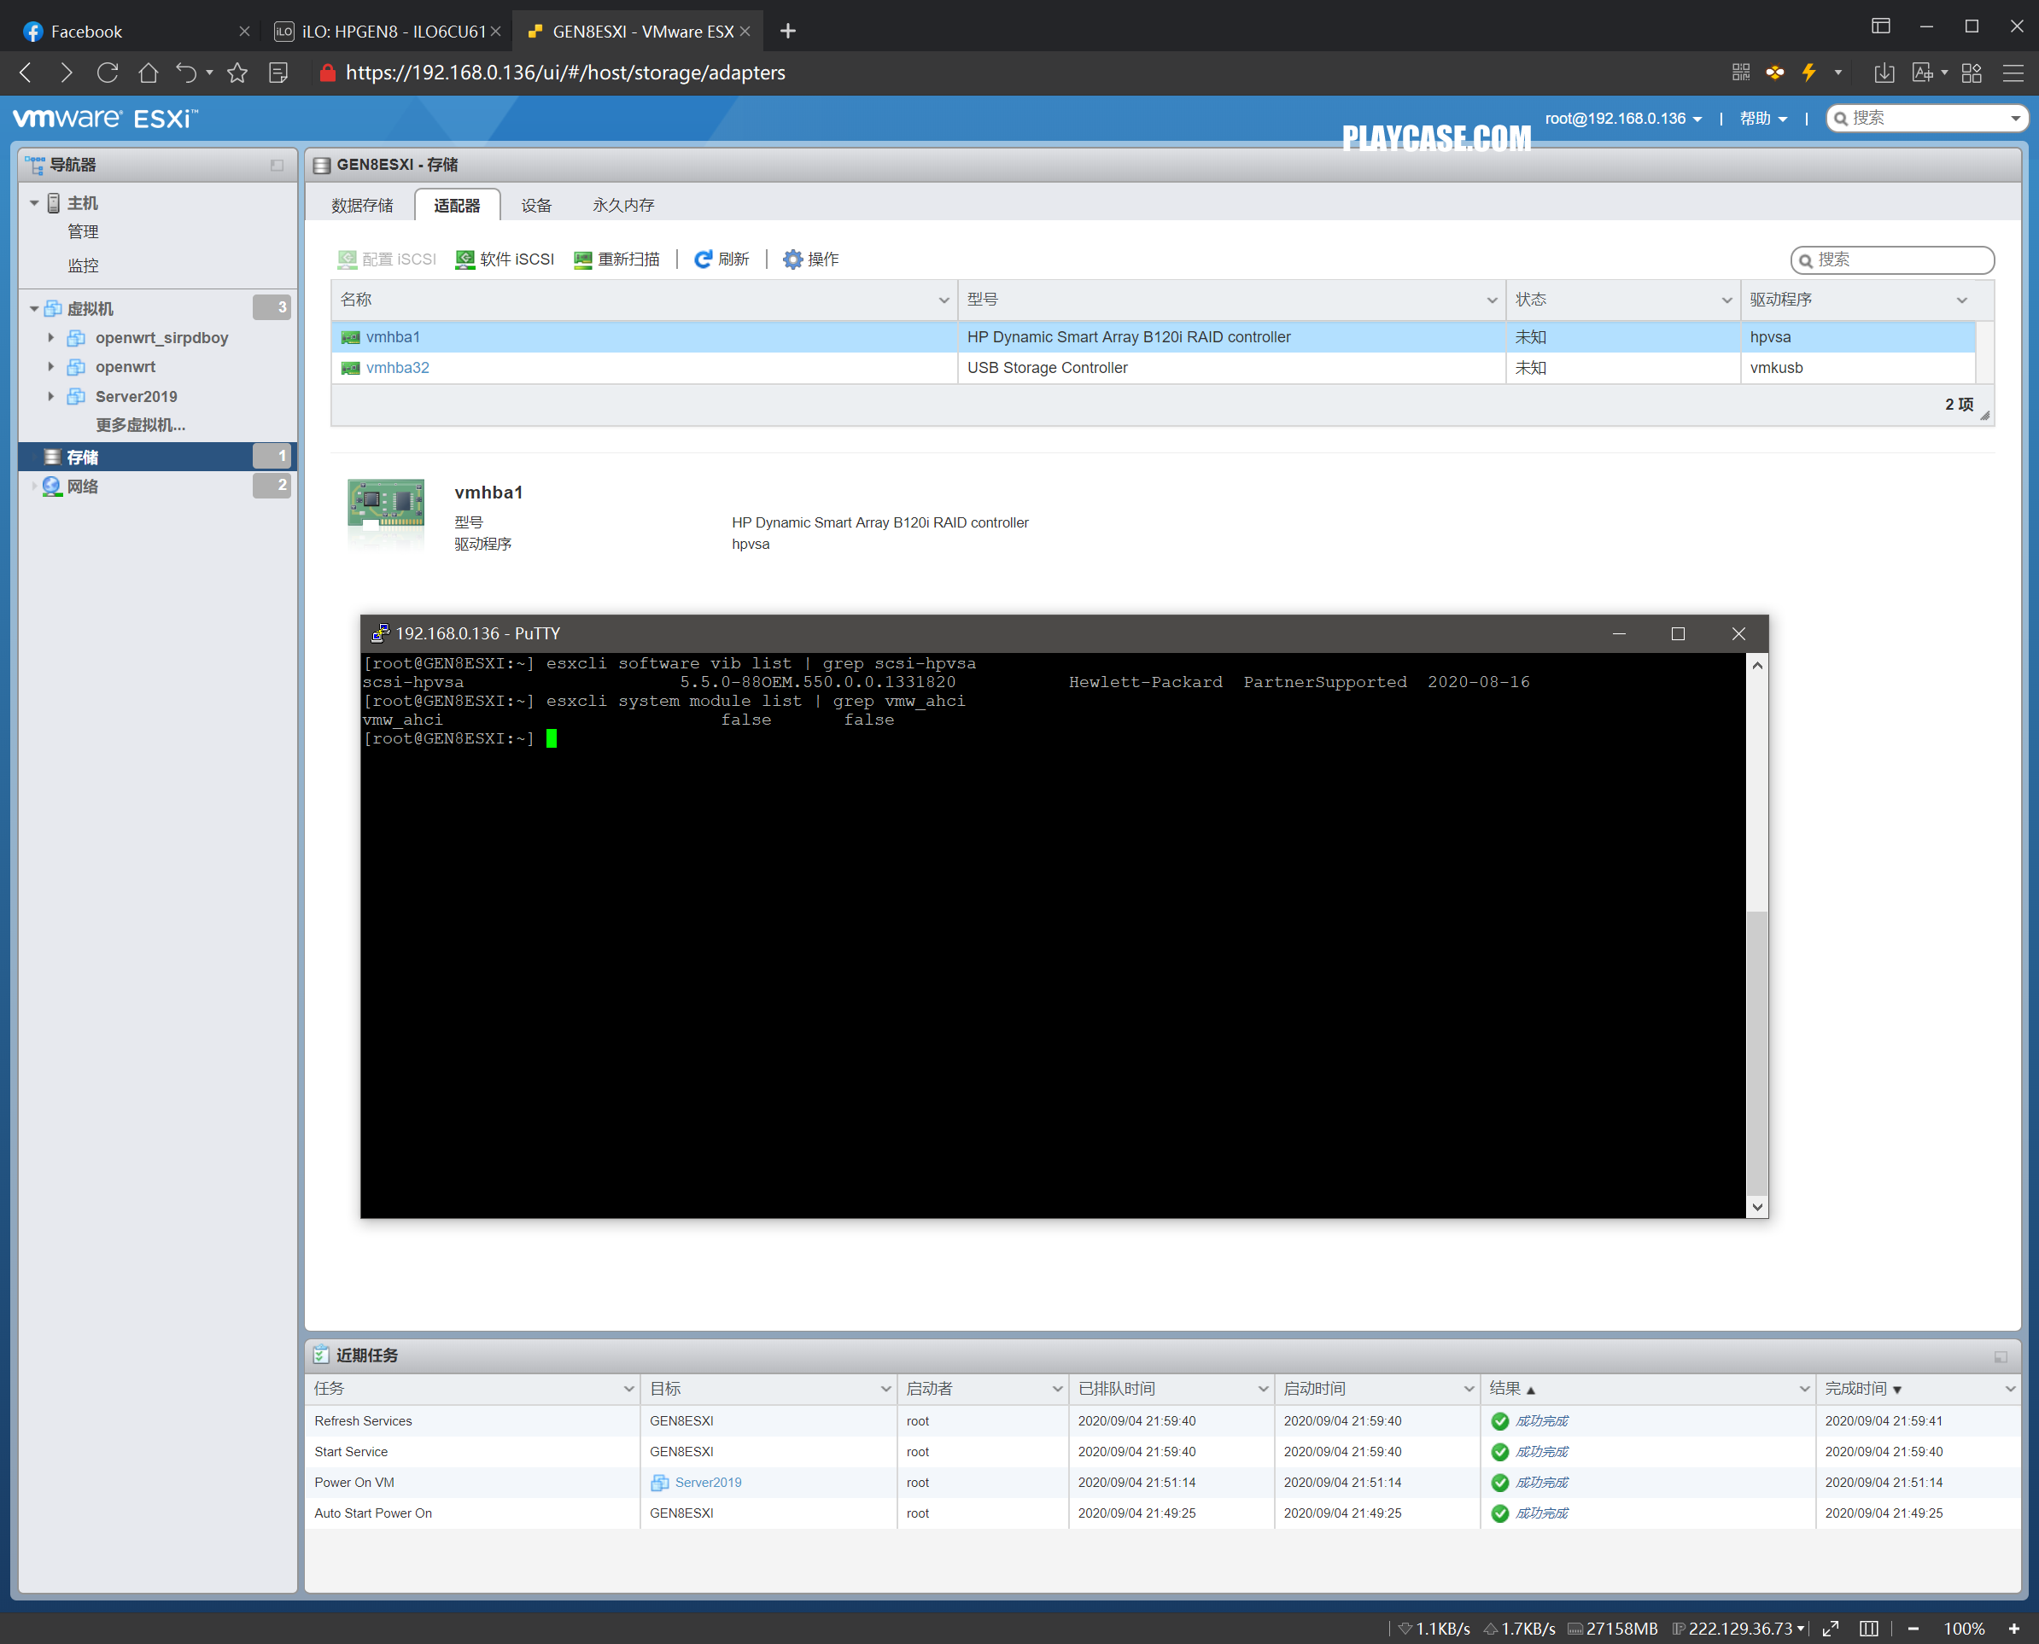Collapse the Host tree section
The height and width of the screenshot is (1644, 2039).
[x=34, y=202]
